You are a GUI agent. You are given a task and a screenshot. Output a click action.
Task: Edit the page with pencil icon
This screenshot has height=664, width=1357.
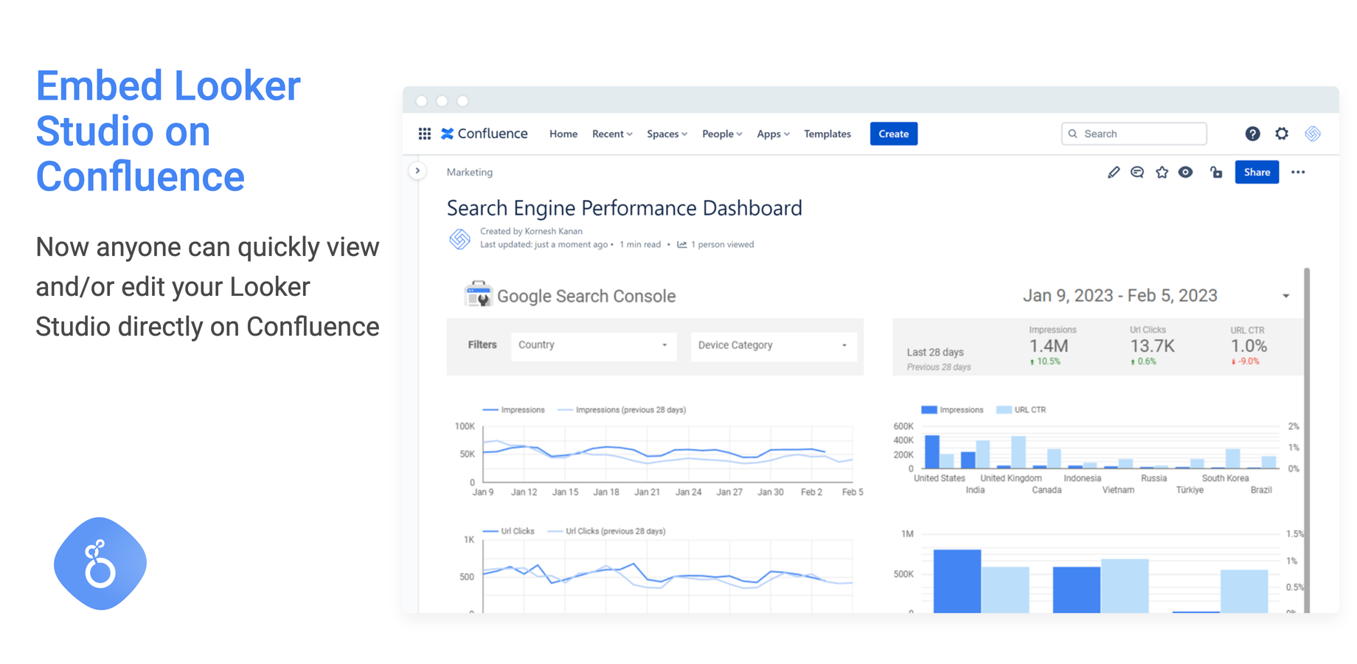tap(1114, 173)
